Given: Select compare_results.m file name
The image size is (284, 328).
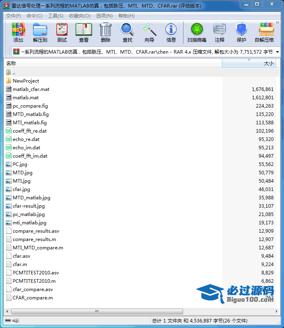Looking at the screenshot, I should (x=34, y=239).
